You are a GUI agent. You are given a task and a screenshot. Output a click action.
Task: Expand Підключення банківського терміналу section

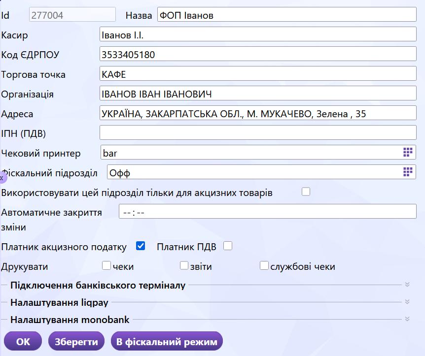click(x=407, y=285)
